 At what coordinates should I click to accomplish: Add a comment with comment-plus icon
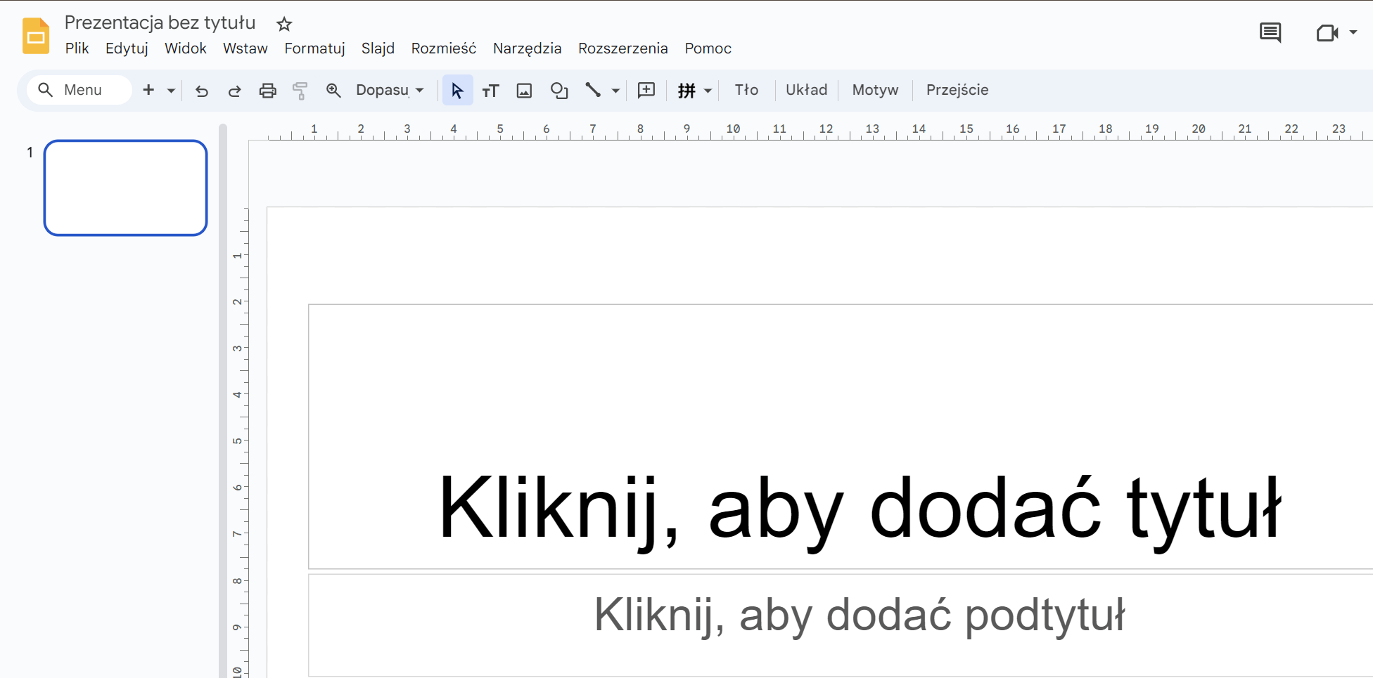tap(646, 90)
